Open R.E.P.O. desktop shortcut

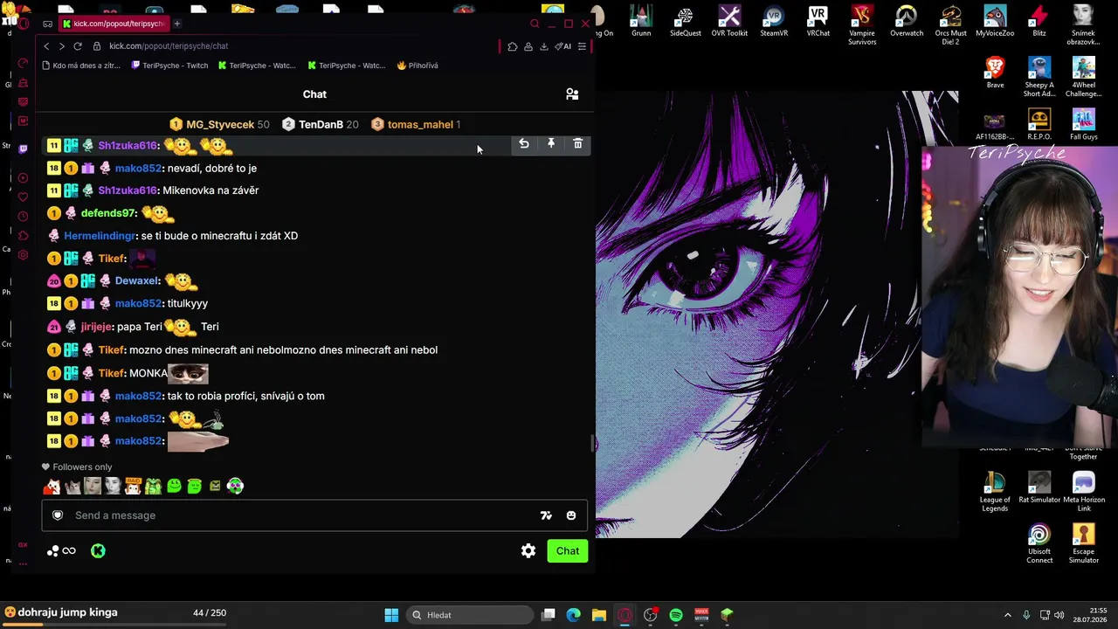(1039, 124)
